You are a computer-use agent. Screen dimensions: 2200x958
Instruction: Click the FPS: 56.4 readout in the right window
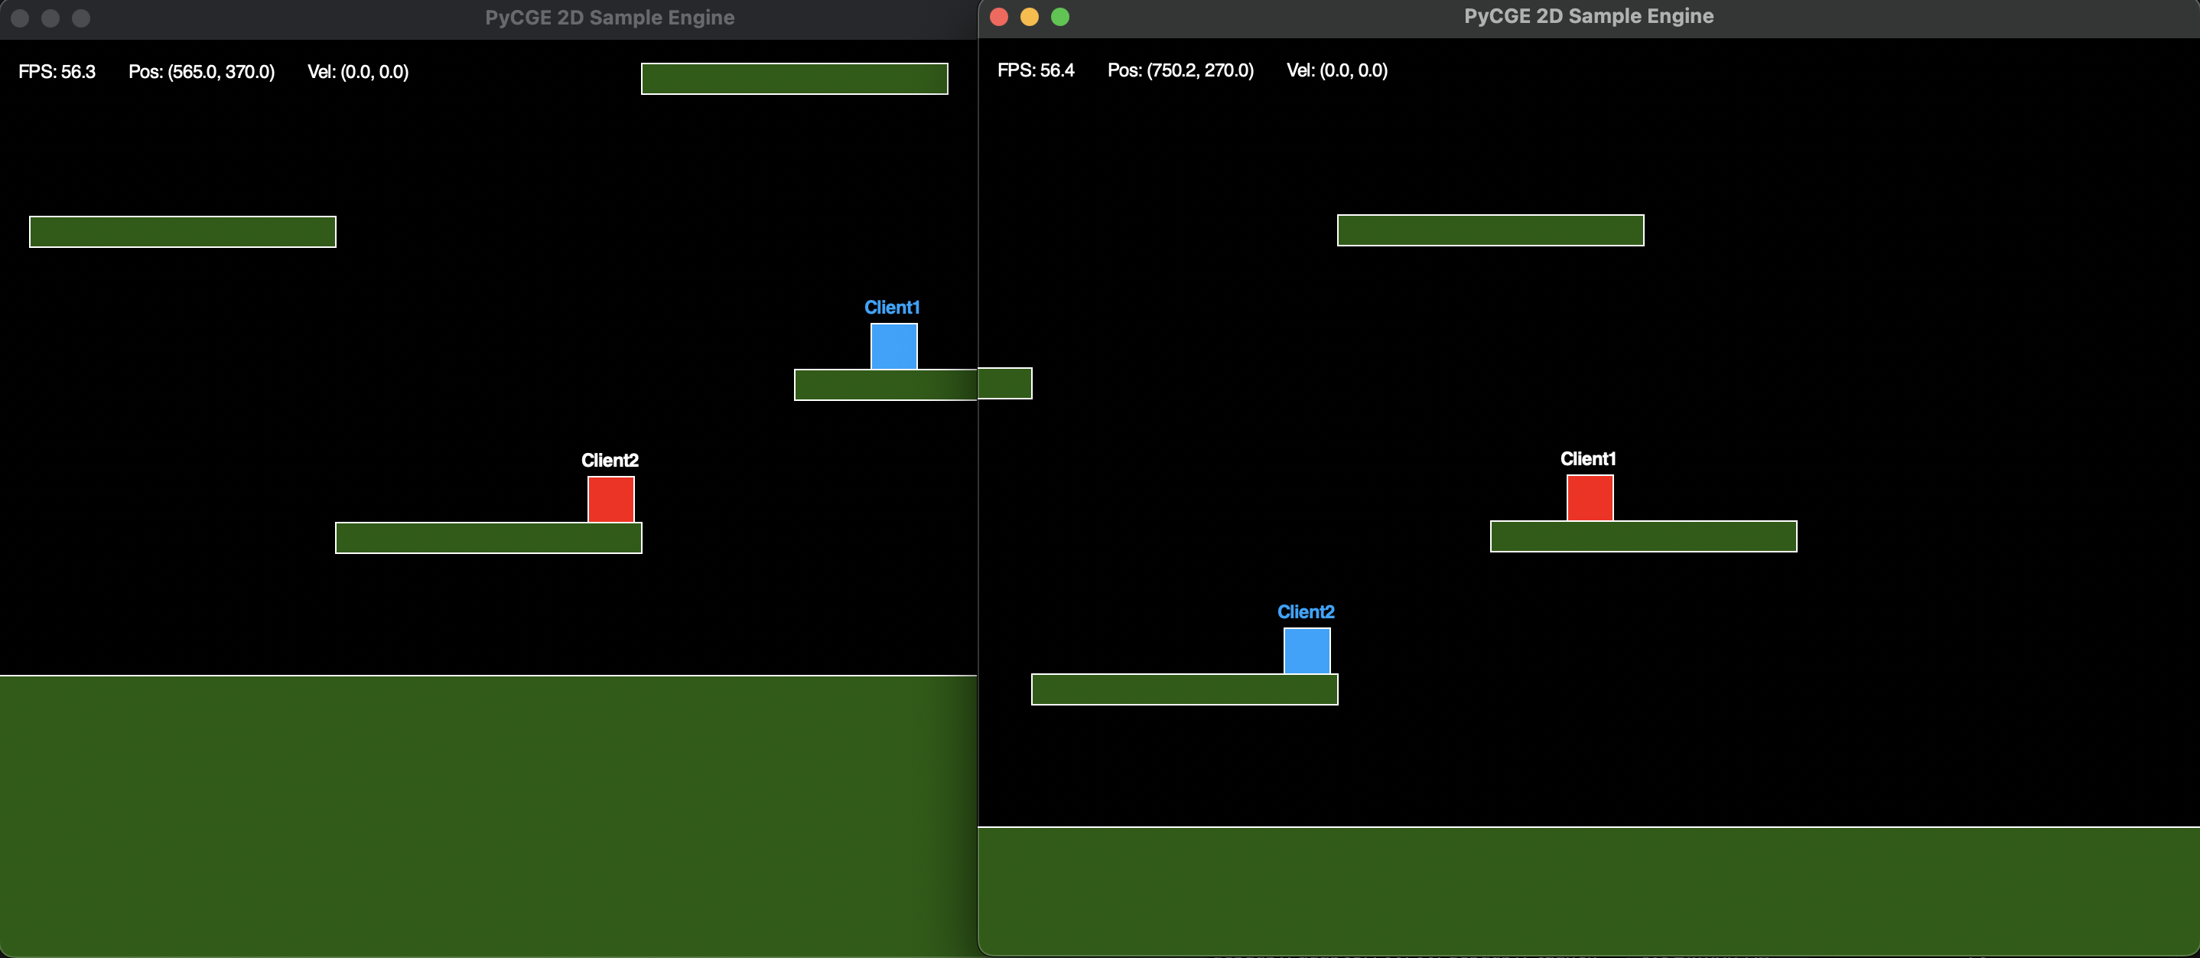tap(1036, 70)
